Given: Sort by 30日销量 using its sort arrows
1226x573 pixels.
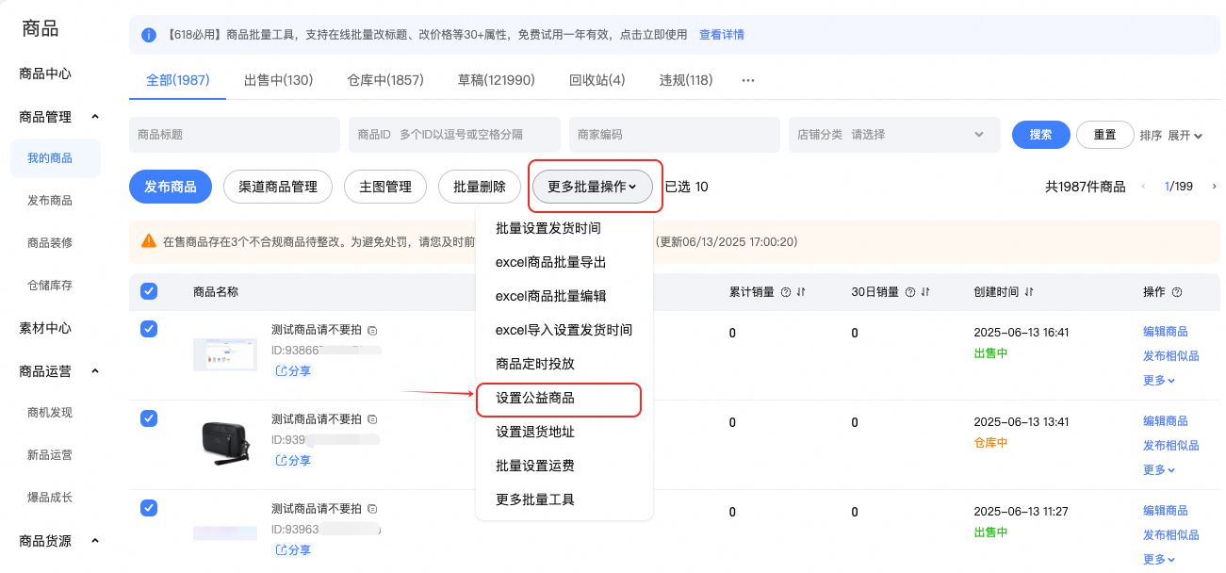Looking at the screenshot, I should pyautogui.click(x=925, y=292).
